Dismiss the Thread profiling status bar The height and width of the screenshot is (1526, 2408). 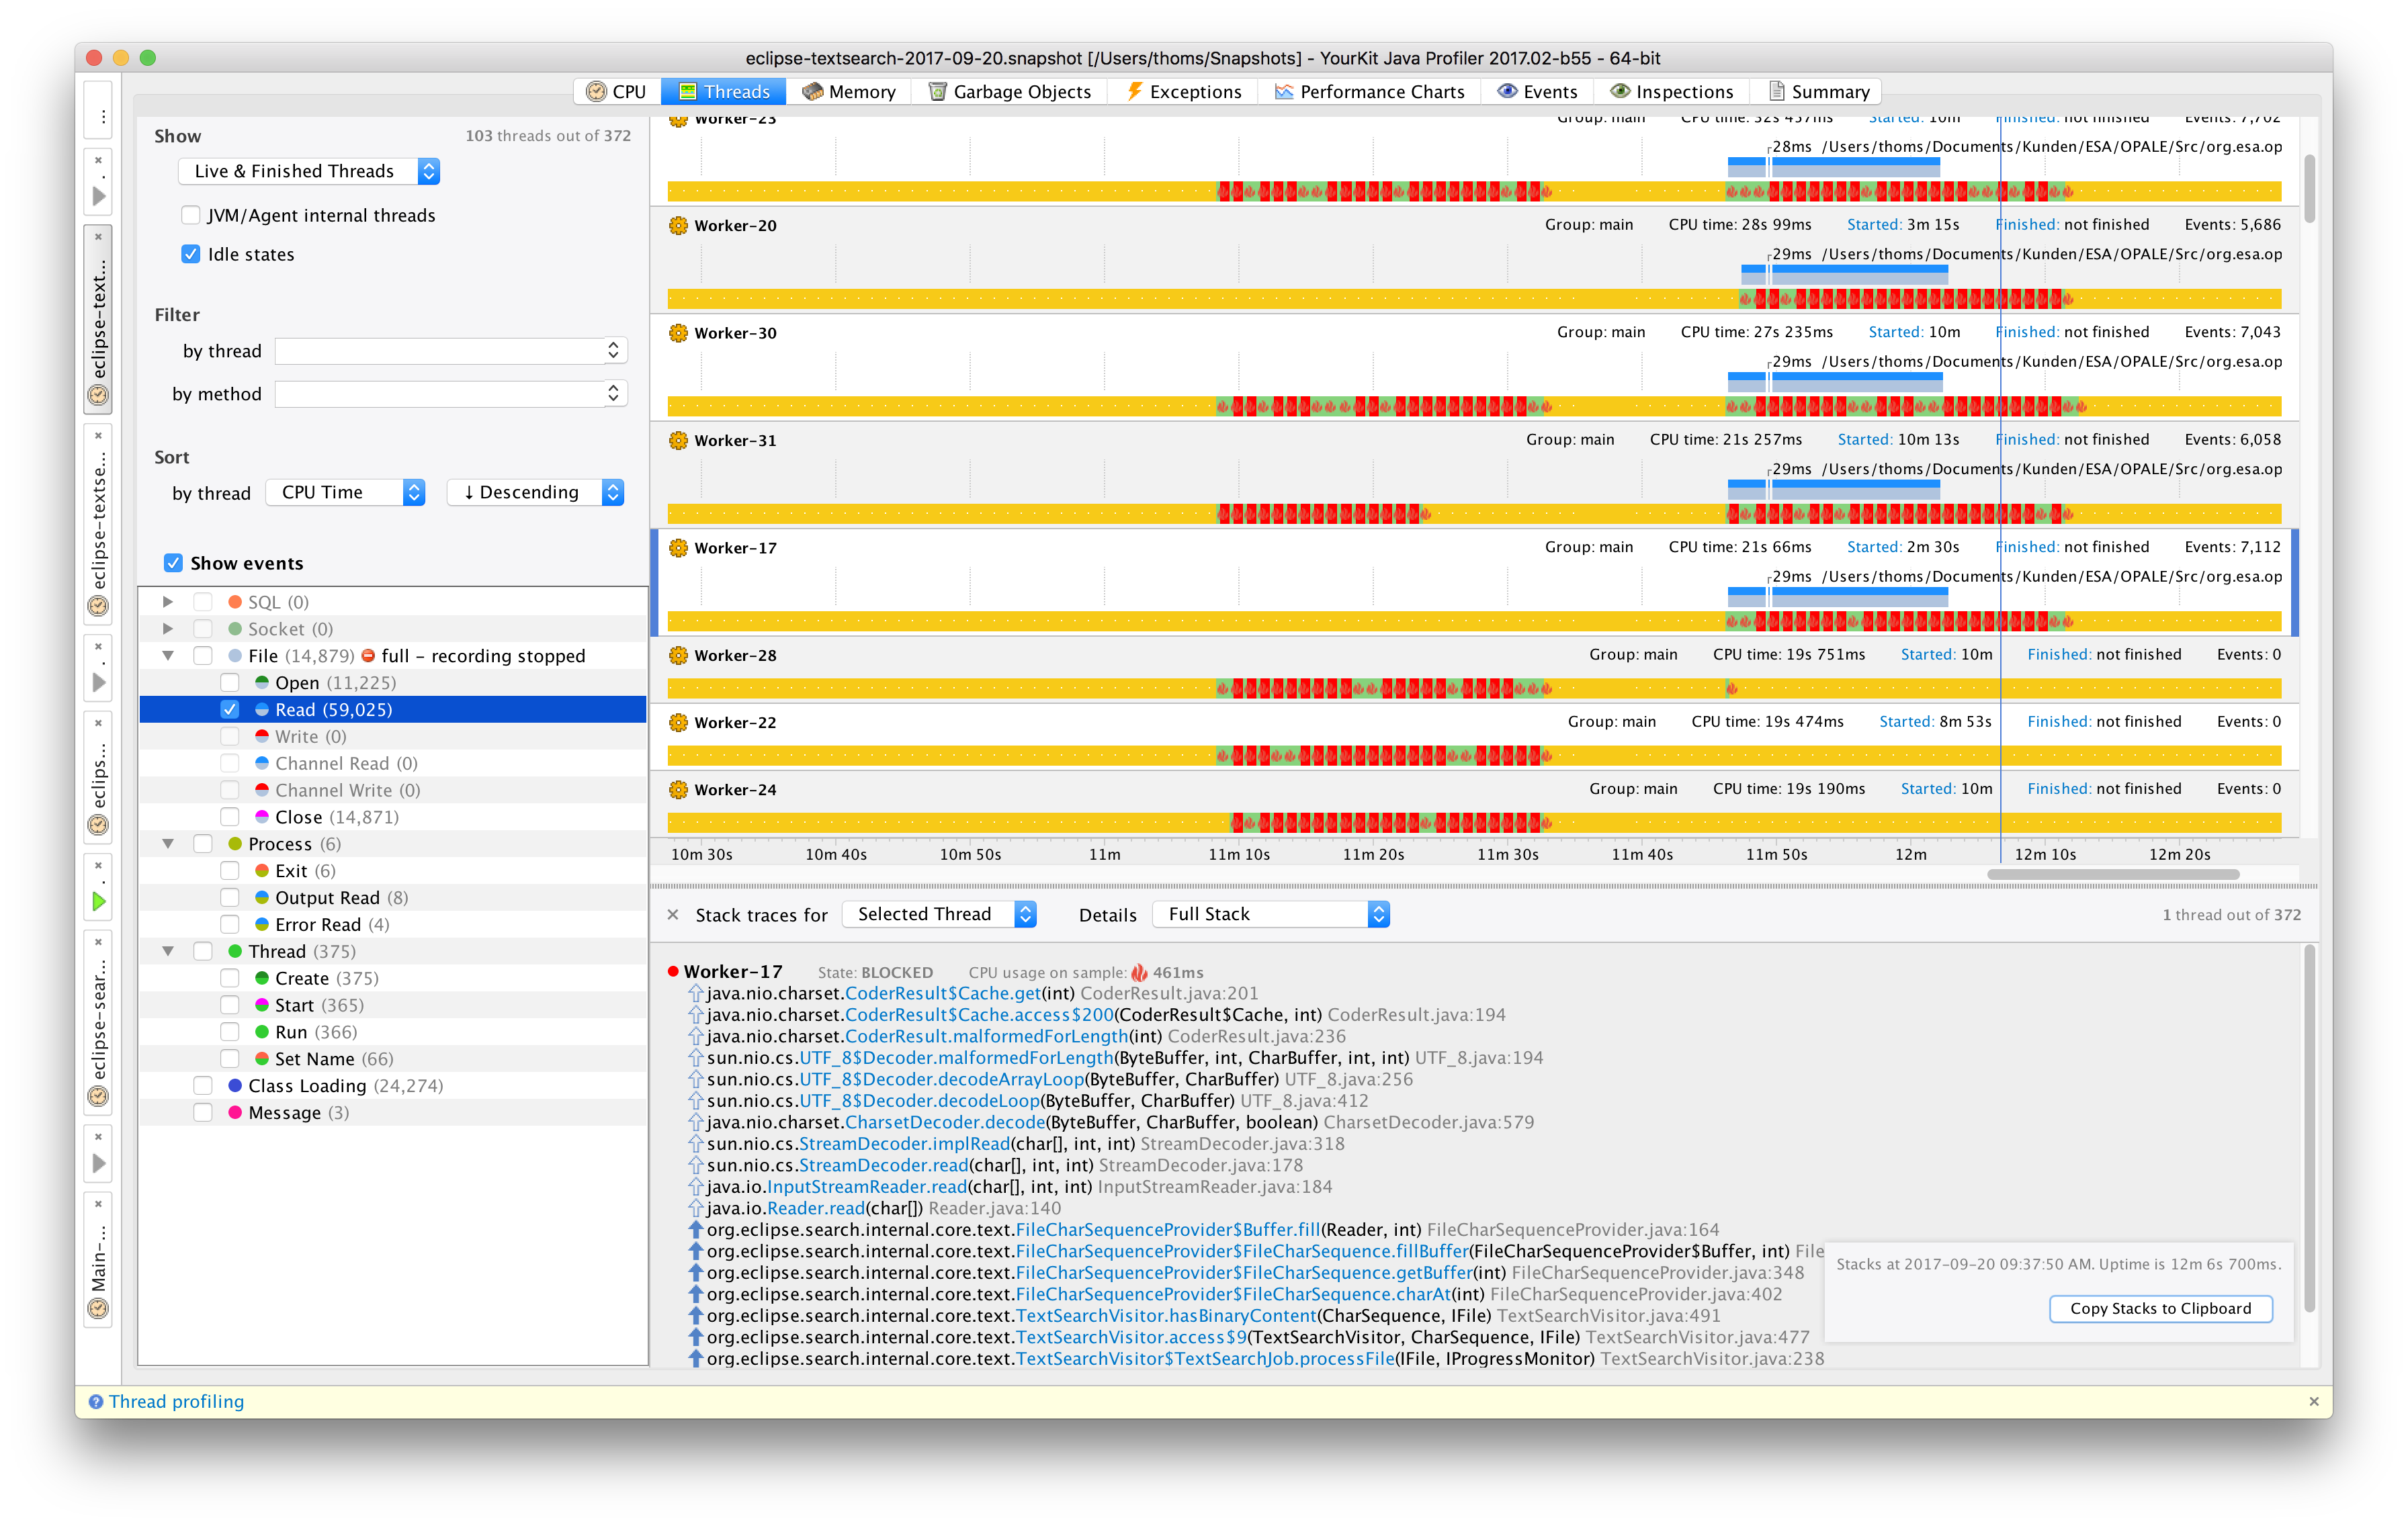pyautogui.click(x=2313, y=1402)
